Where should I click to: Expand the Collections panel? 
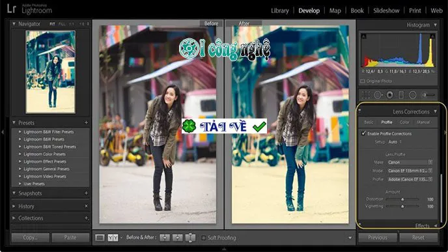[x=14, y=218]
